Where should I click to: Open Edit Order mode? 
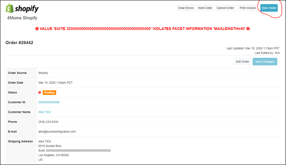tap(242, 61)
